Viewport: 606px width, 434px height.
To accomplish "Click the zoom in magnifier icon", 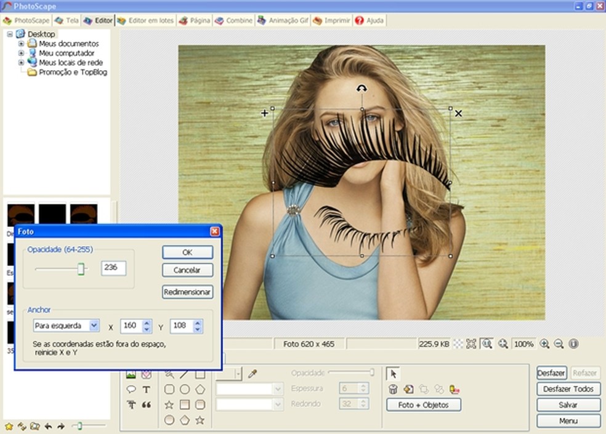I will (544, 344).
